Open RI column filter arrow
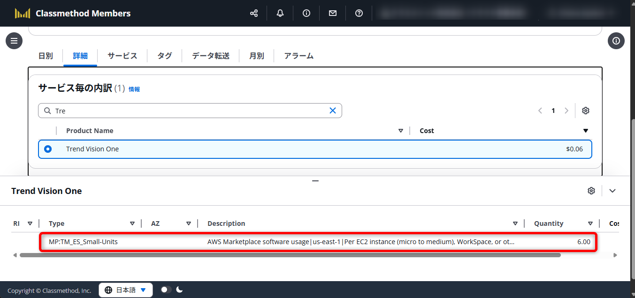This screenshot has height=298, width=635. tap(30, 223)
